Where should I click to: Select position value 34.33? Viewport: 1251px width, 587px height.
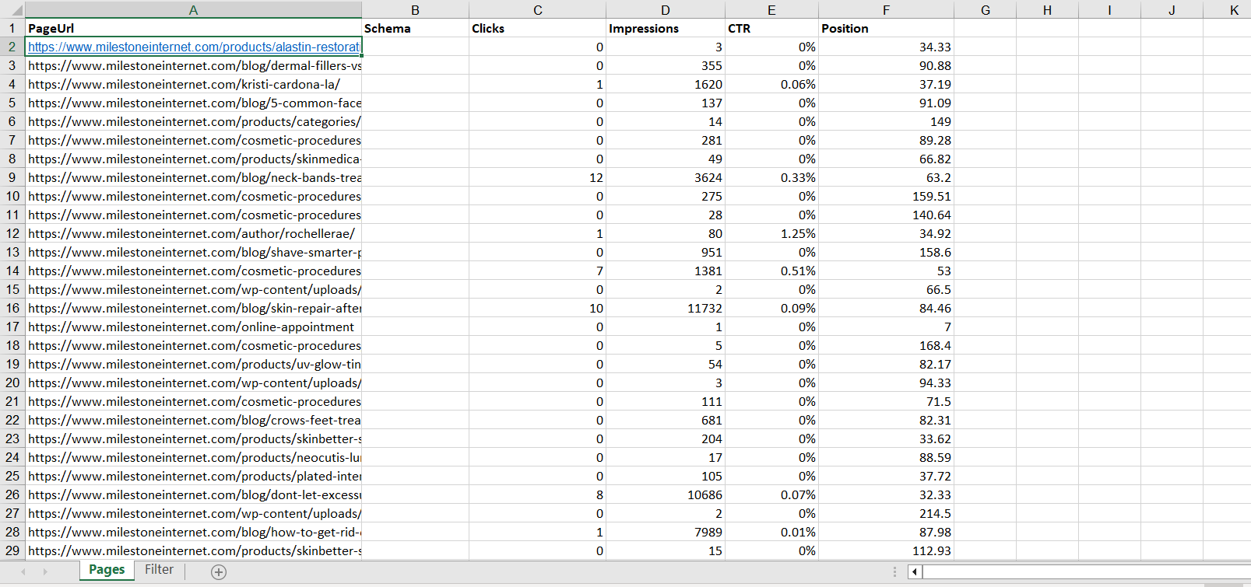click(x=886, y=47)
